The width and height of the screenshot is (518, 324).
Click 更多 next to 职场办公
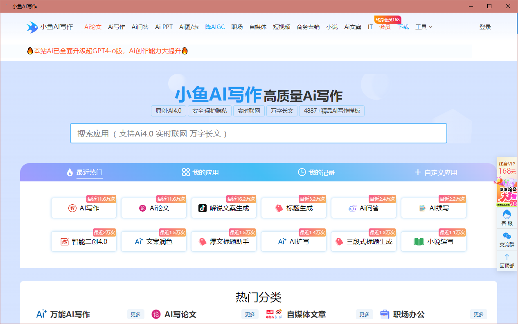pyautogui.click(x=479, y=314)
